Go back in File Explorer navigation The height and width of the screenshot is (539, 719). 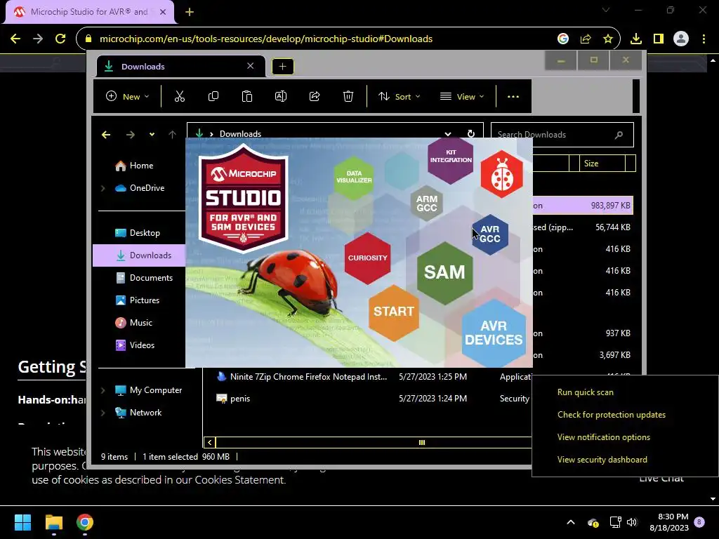[x=106, y=134]
